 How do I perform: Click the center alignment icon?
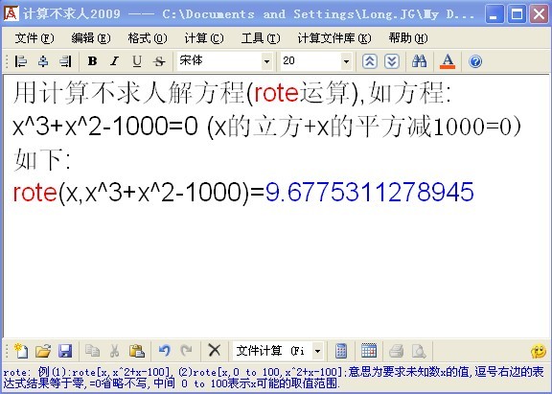pyautogui.click(x=43, y=61)
